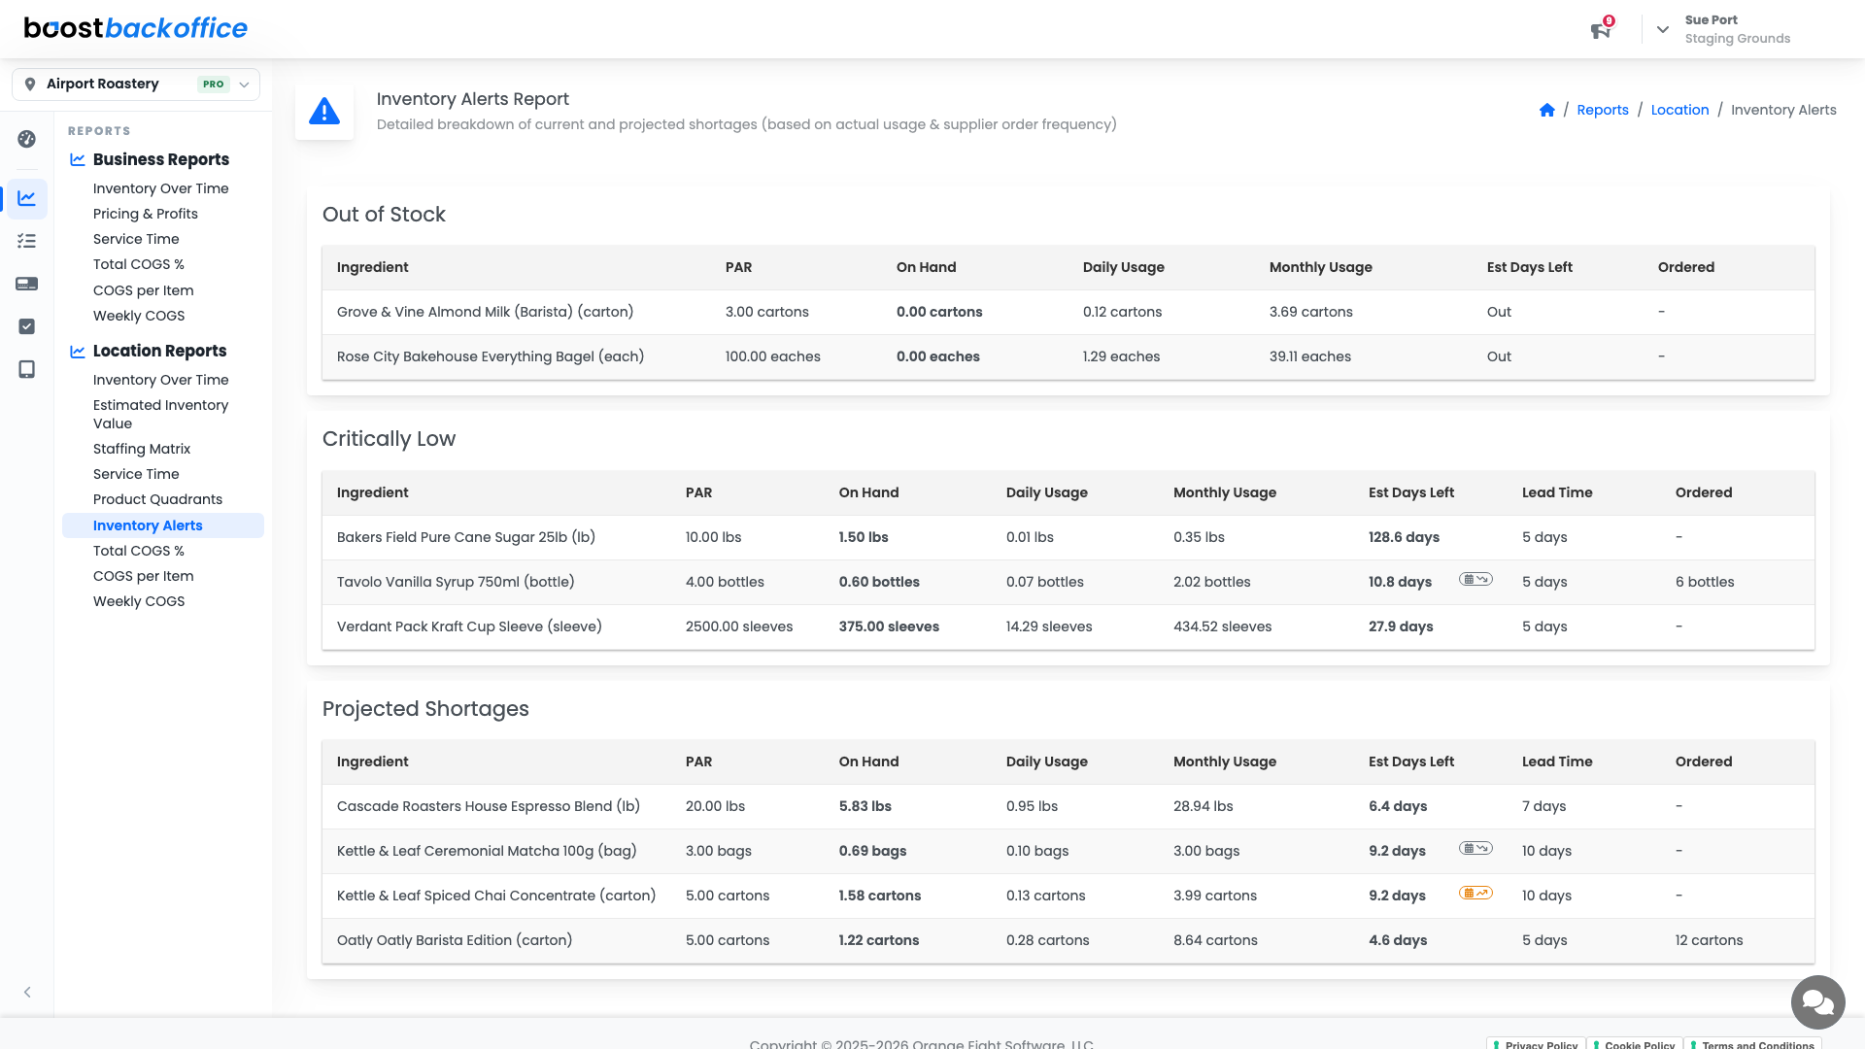Open Total COGS % under Business Reports

(139, 264)
